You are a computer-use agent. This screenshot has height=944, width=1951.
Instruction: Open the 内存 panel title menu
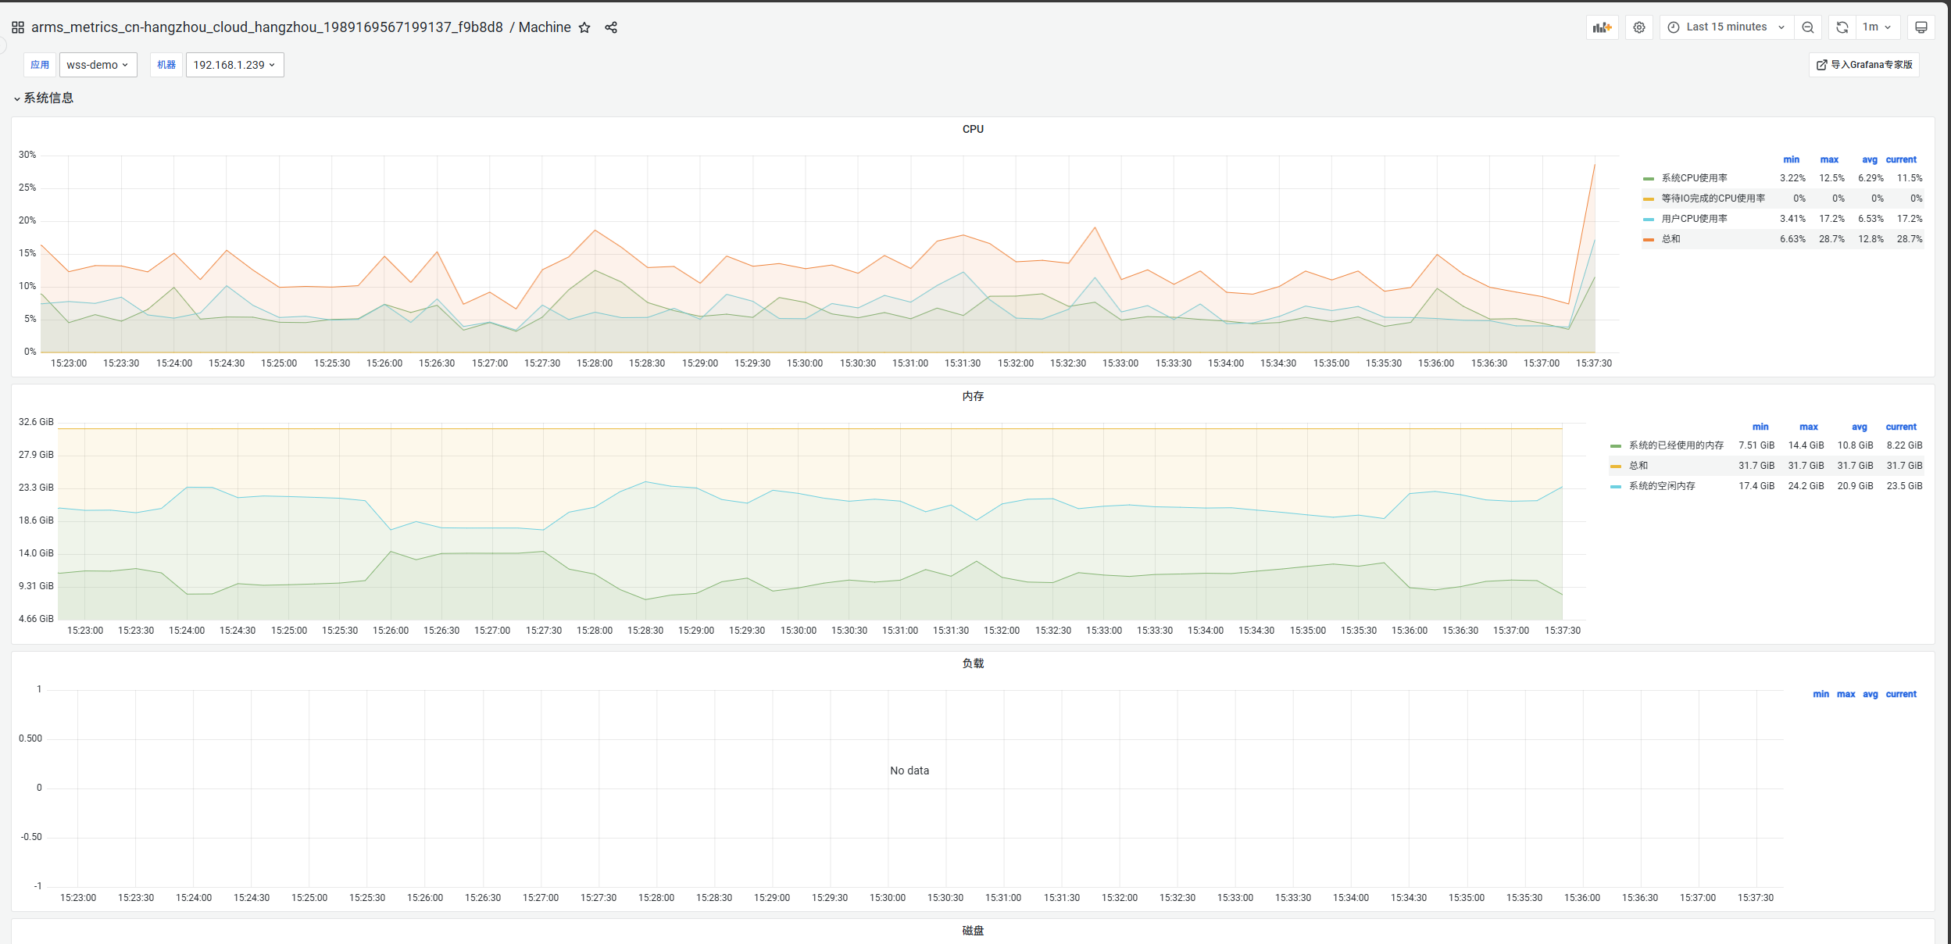(973, 396)
